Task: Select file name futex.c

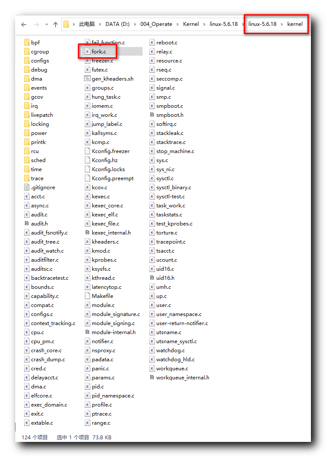Action: coord(99,70)
